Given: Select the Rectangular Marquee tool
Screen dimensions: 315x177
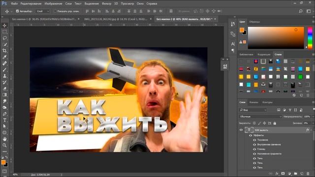Looking at the screenshot, I should coord(4,32).
